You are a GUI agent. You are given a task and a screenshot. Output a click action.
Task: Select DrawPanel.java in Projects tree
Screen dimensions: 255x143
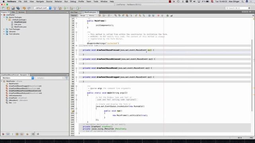click(x=20, y=22)
